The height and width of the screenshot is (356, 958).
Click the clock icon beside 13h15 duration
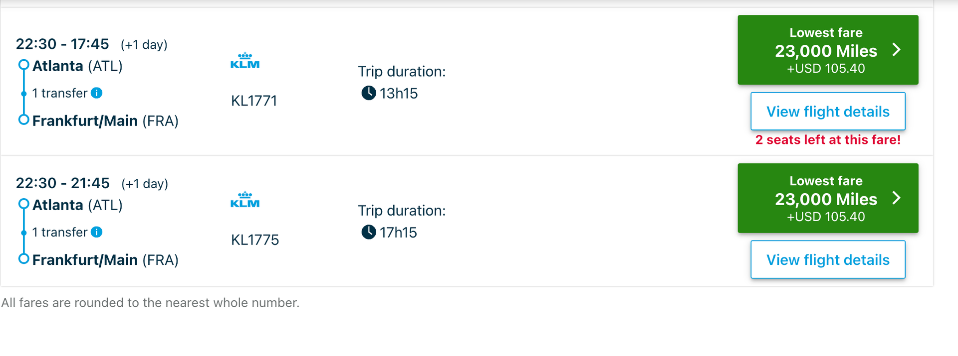tap(368, 93)
